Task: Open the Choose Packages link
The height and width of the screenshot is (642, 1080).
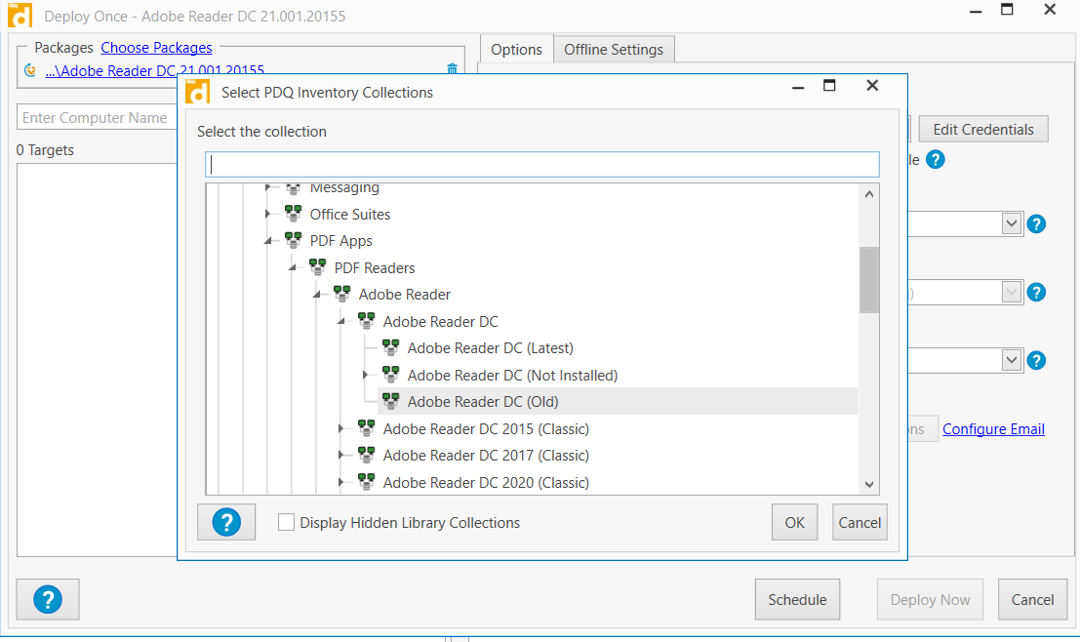Action: (156, 48)
